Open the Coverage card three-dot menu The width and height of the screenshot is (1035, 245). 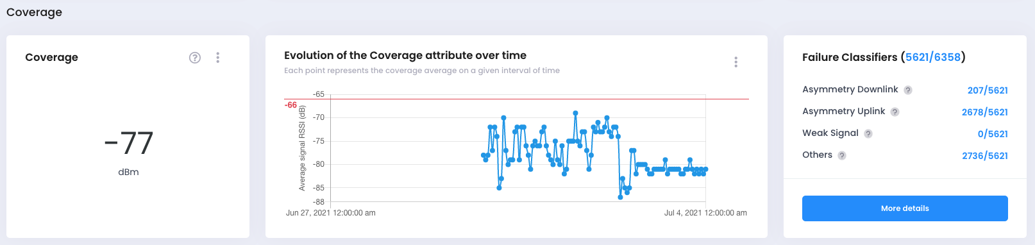[218, 58]
